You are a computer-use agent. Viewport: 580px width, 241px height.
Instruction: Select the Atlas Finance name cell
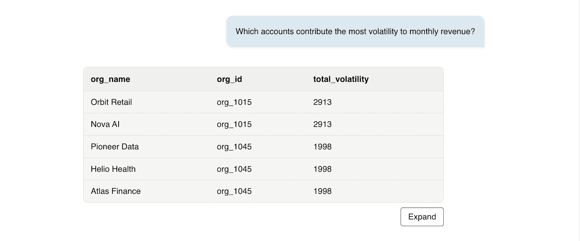116,191
